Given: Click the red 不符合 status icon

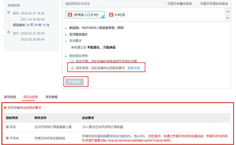Looking at the screenshot, I should pyautogui.click(x=7, y=138).
